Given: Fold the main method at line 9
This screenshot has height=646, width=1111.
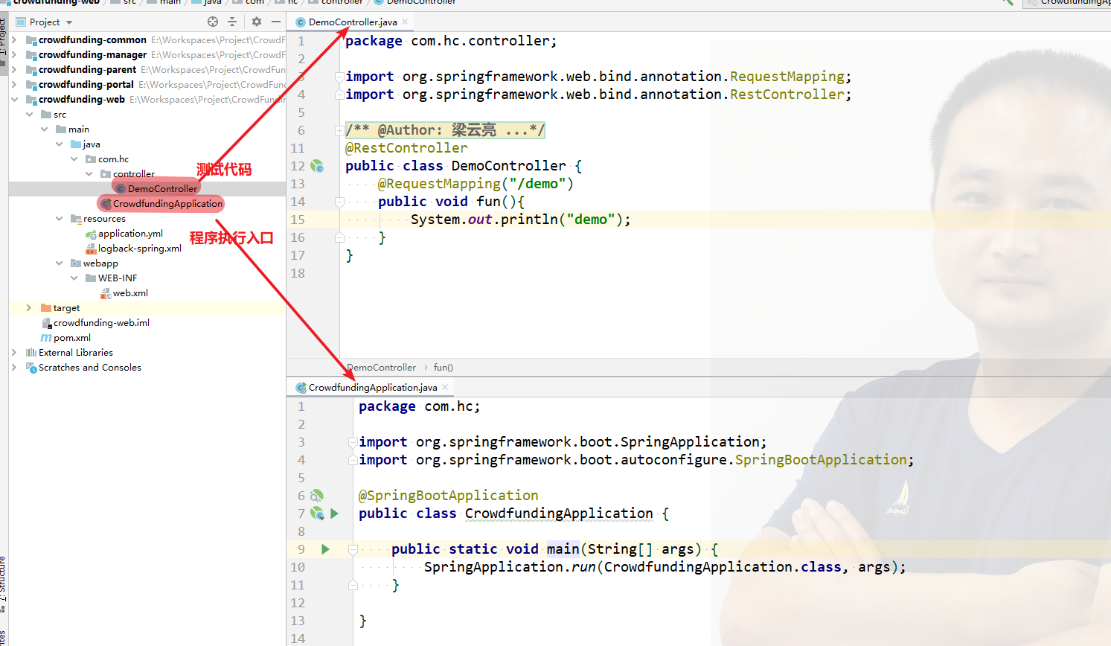Looking at the screenshot, I should coord(353,549).
